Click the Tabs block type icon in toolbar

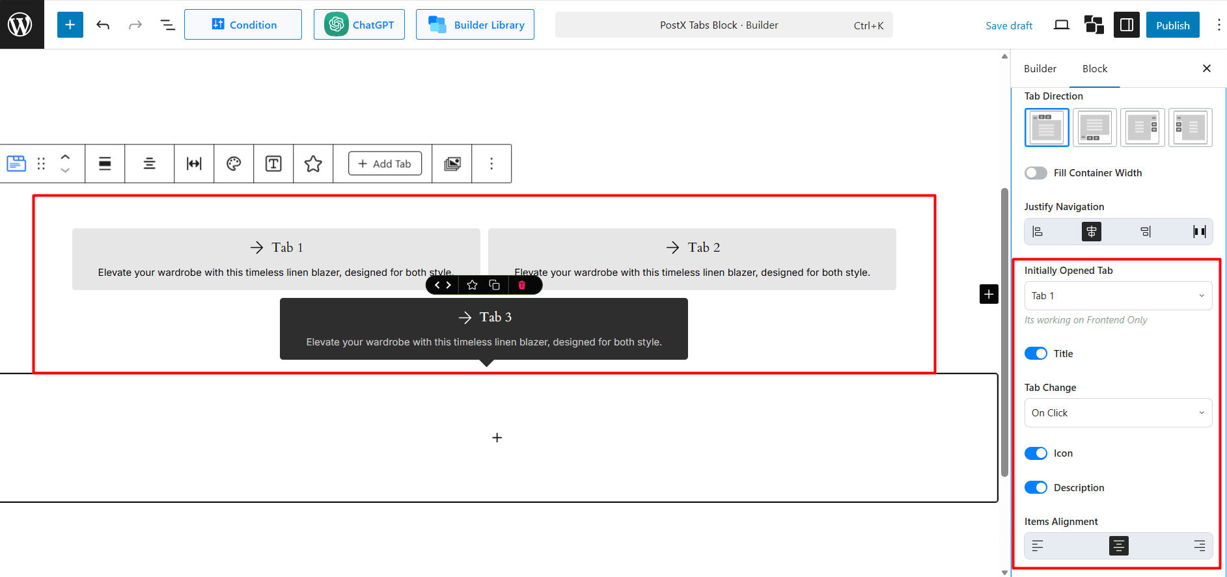[16, 164]
